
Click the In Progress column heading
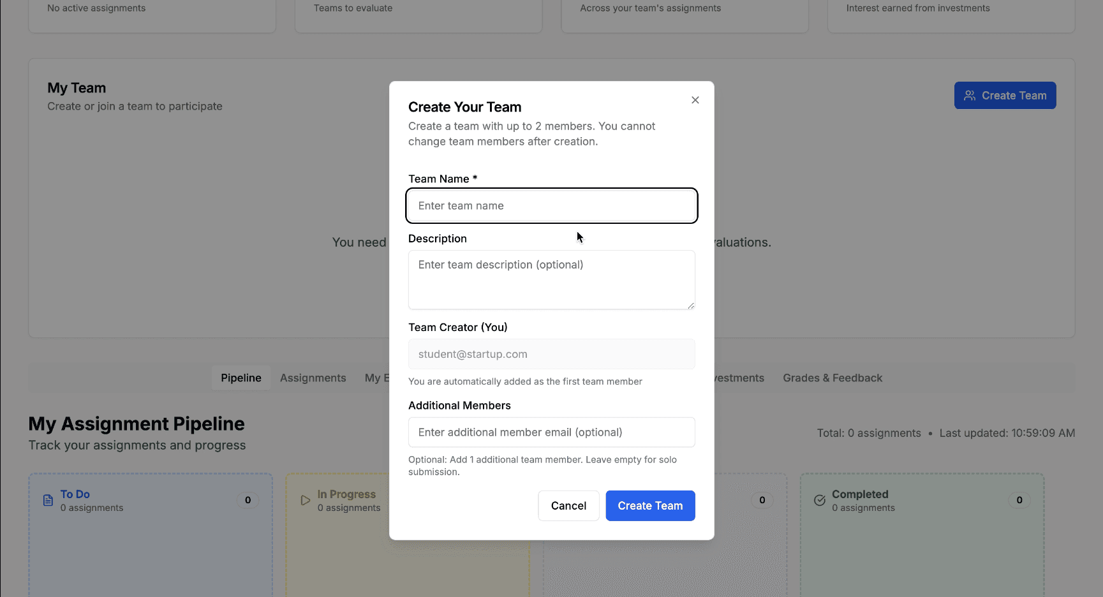[346, 494]
